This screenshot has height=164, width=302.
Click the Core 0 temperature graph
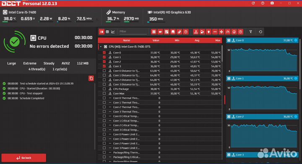coord(264,60)
